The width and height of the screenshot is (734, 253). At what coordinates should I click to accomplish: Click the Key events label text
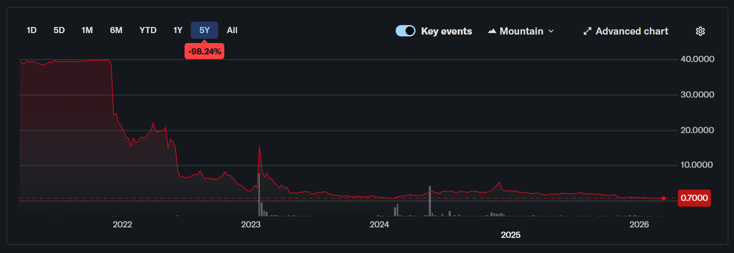[446, 31]
